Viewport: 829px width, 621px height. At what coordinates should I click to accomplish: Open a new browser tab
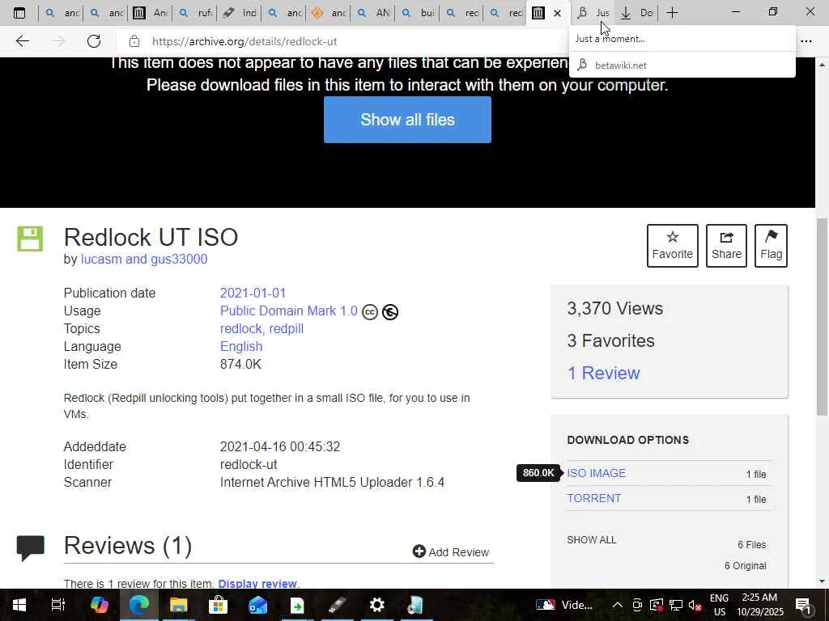coord(672,13)
